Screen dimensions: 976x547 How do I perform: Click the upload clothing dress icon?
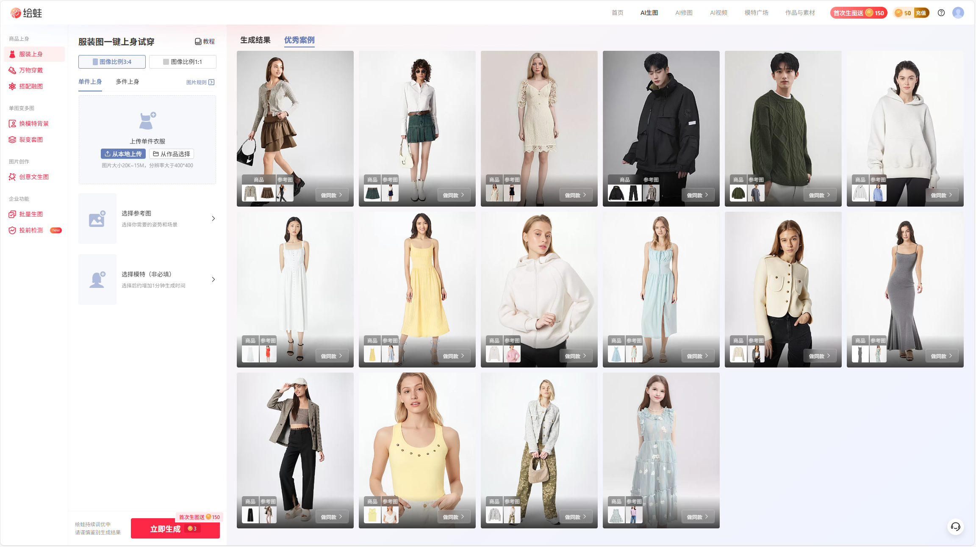147,121
